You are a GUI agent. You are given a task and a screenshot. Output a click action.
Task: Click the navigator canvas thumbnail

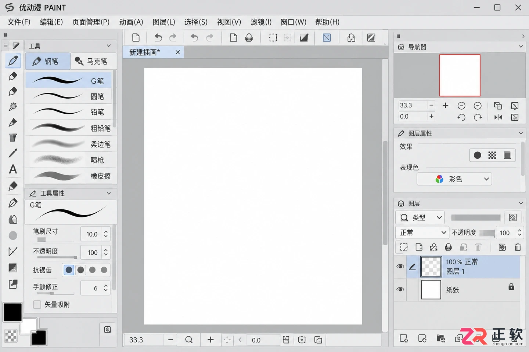pyautogui.click(x=460, y=76)
